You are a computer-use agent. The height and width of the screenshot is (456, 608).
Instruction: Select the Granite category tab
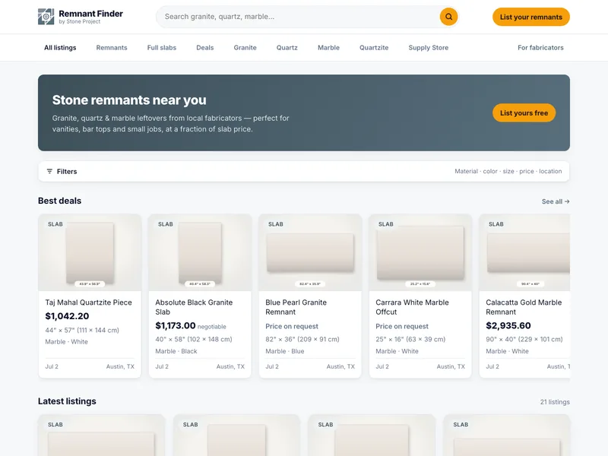pyautogui.click(x=245, y=48)
